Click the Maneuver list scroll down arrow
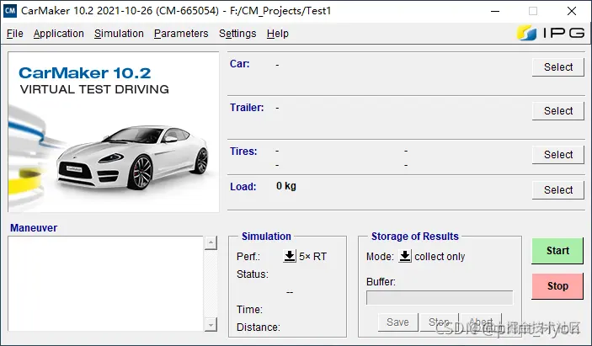The width and height of the screenshot is (592, 346). (x=211, y=324)
